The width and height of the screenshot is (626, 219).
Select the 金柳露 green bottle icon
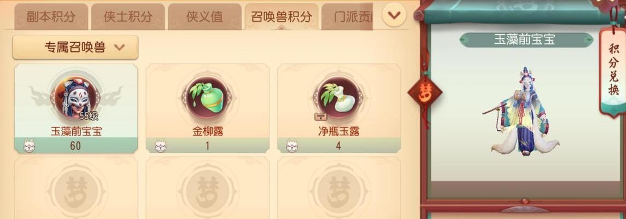point(207,98)
